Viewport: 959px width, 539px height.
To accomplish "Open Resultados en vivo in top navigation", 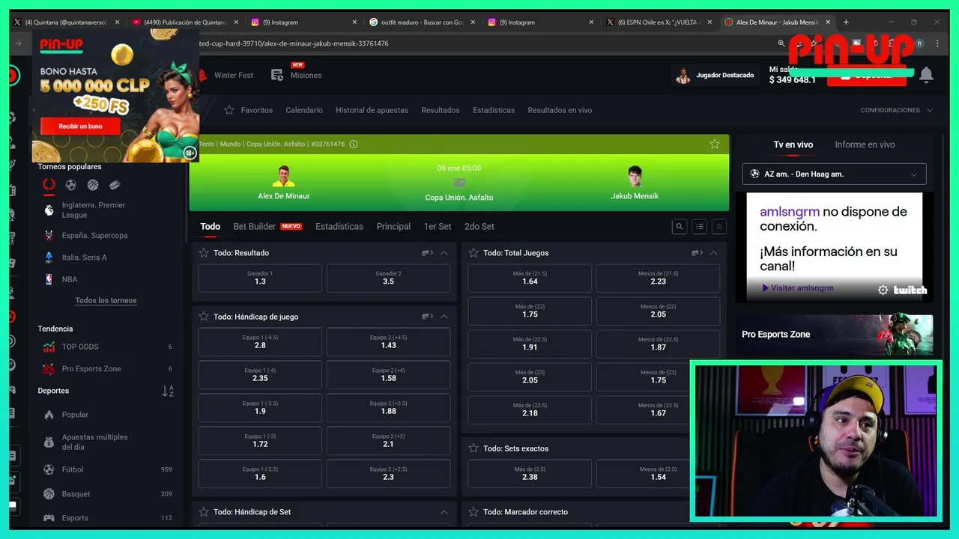I will pyautogui.click(x=560, y=110).
